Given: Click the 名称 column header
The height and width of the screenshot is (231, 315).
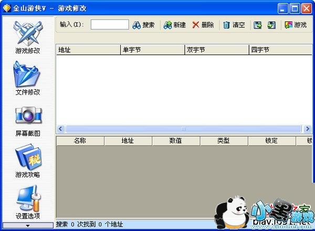Looking at the screenshot, I should coord(80,141).
